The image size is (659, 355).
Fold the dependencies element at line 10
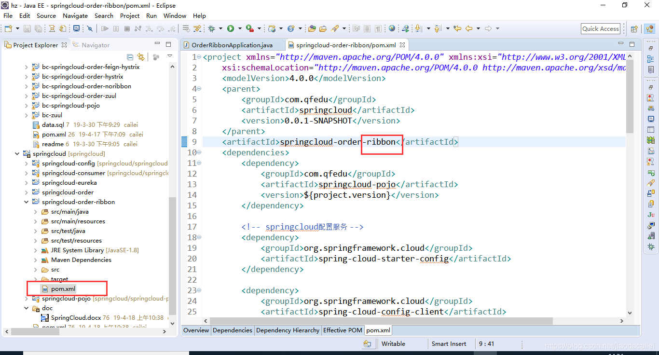click(x=199, y=152)
